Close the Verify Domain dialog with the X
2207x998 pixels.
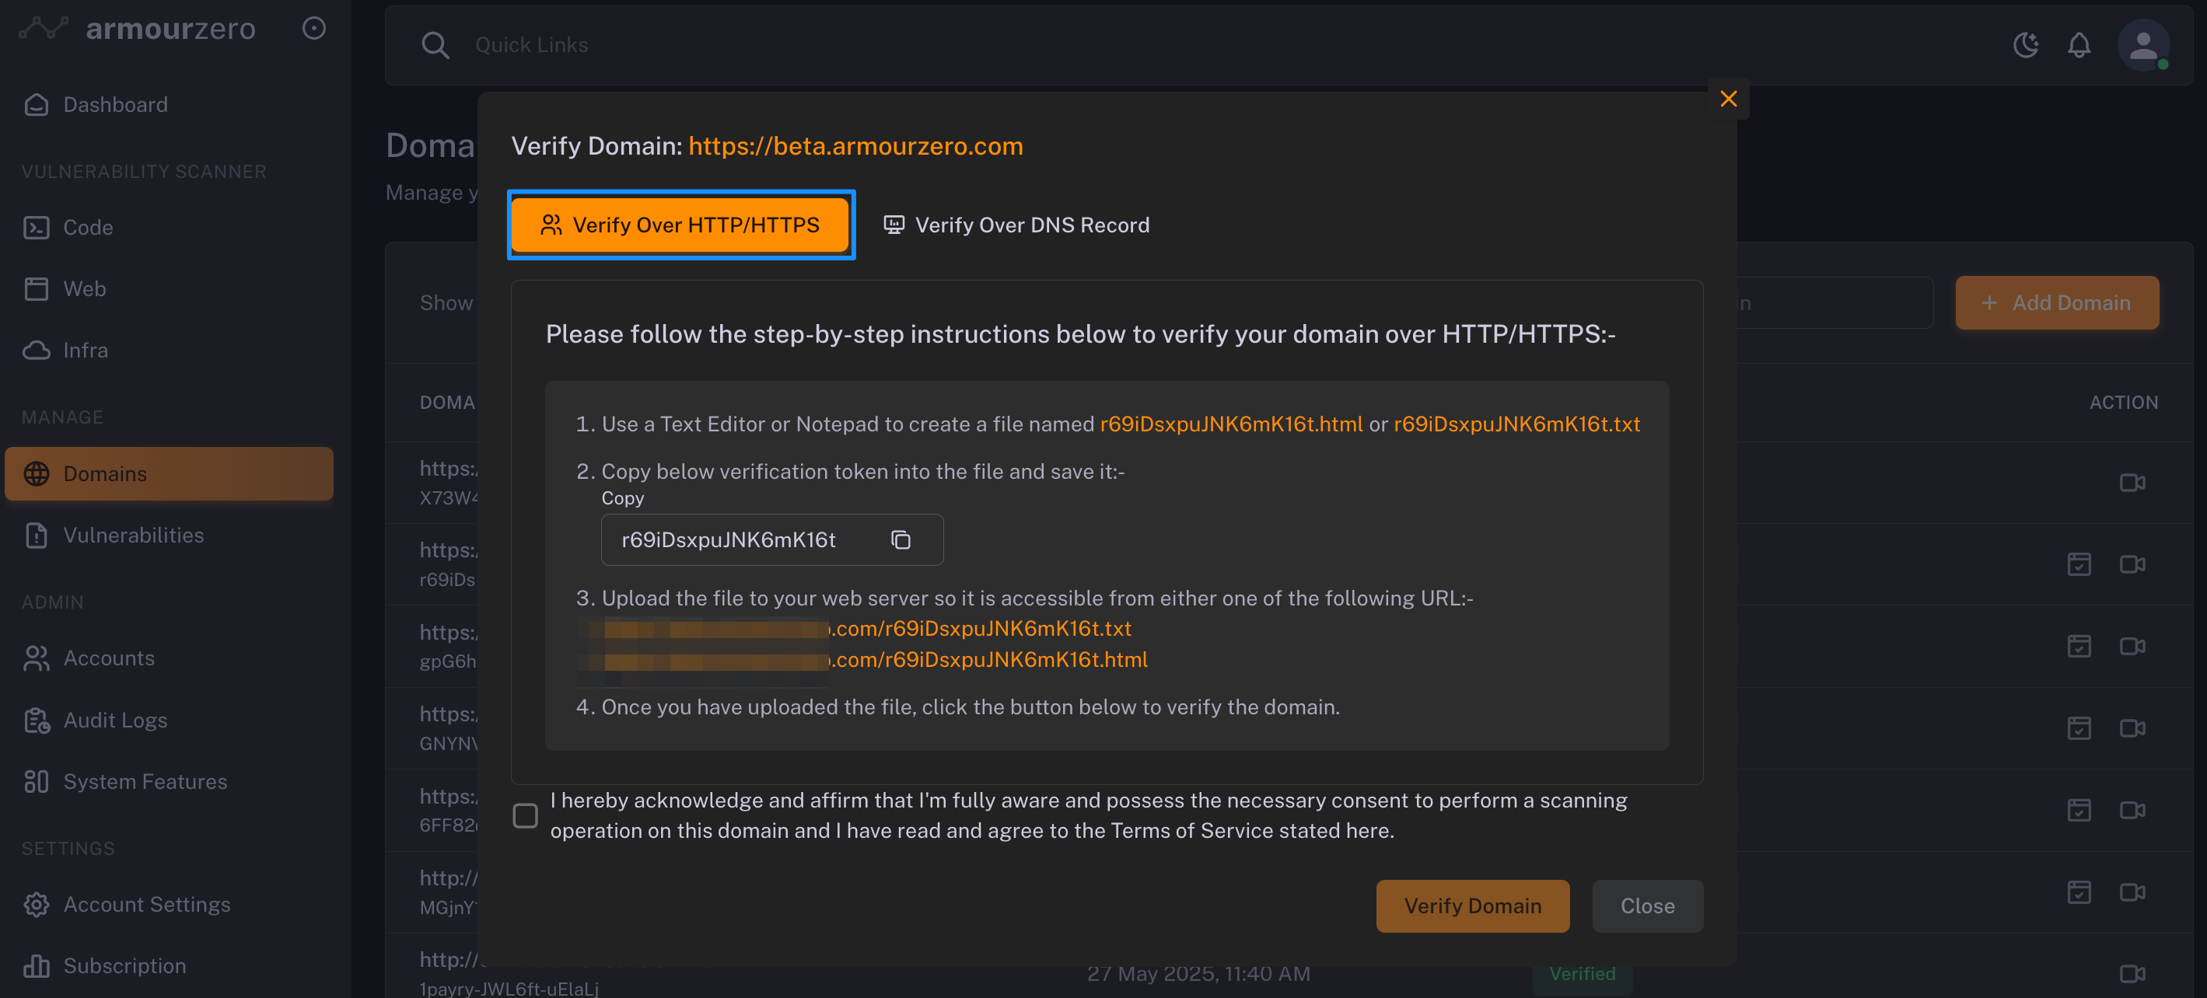point(1728,99)
